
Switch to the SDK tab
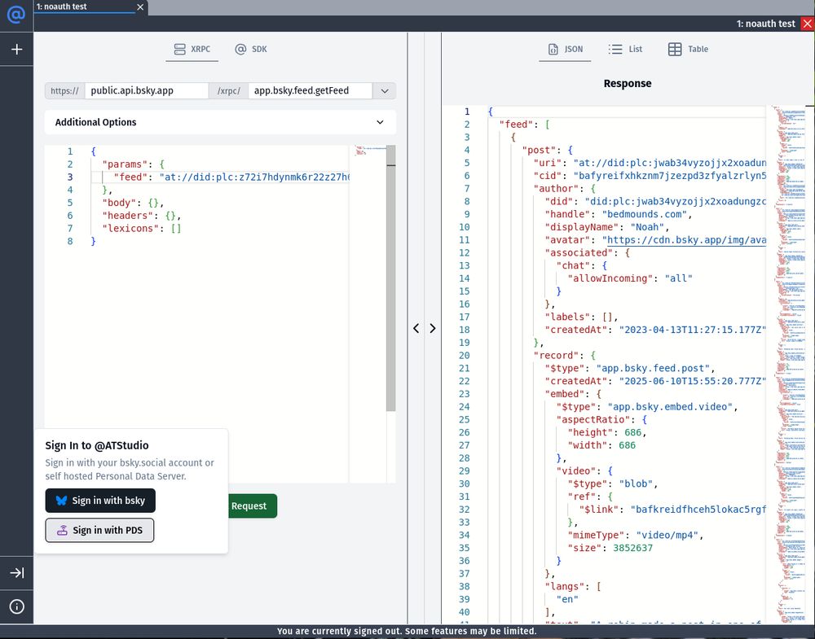click(251, 50)
